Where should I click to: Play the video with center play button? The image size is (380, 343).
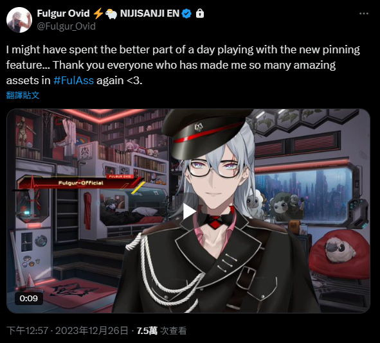(188, 211)
